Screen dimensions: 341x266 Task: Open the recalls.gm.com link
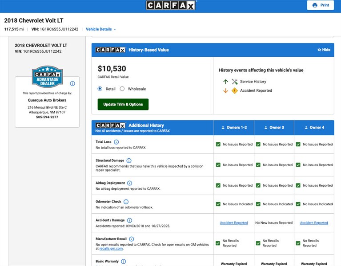[x=111, y=249]
